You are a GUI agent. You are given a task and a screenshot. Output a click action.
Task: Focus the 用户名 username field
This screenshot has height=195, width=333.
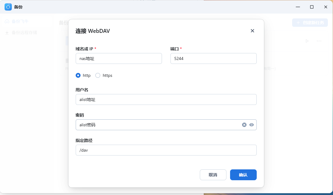click(166, 99)
